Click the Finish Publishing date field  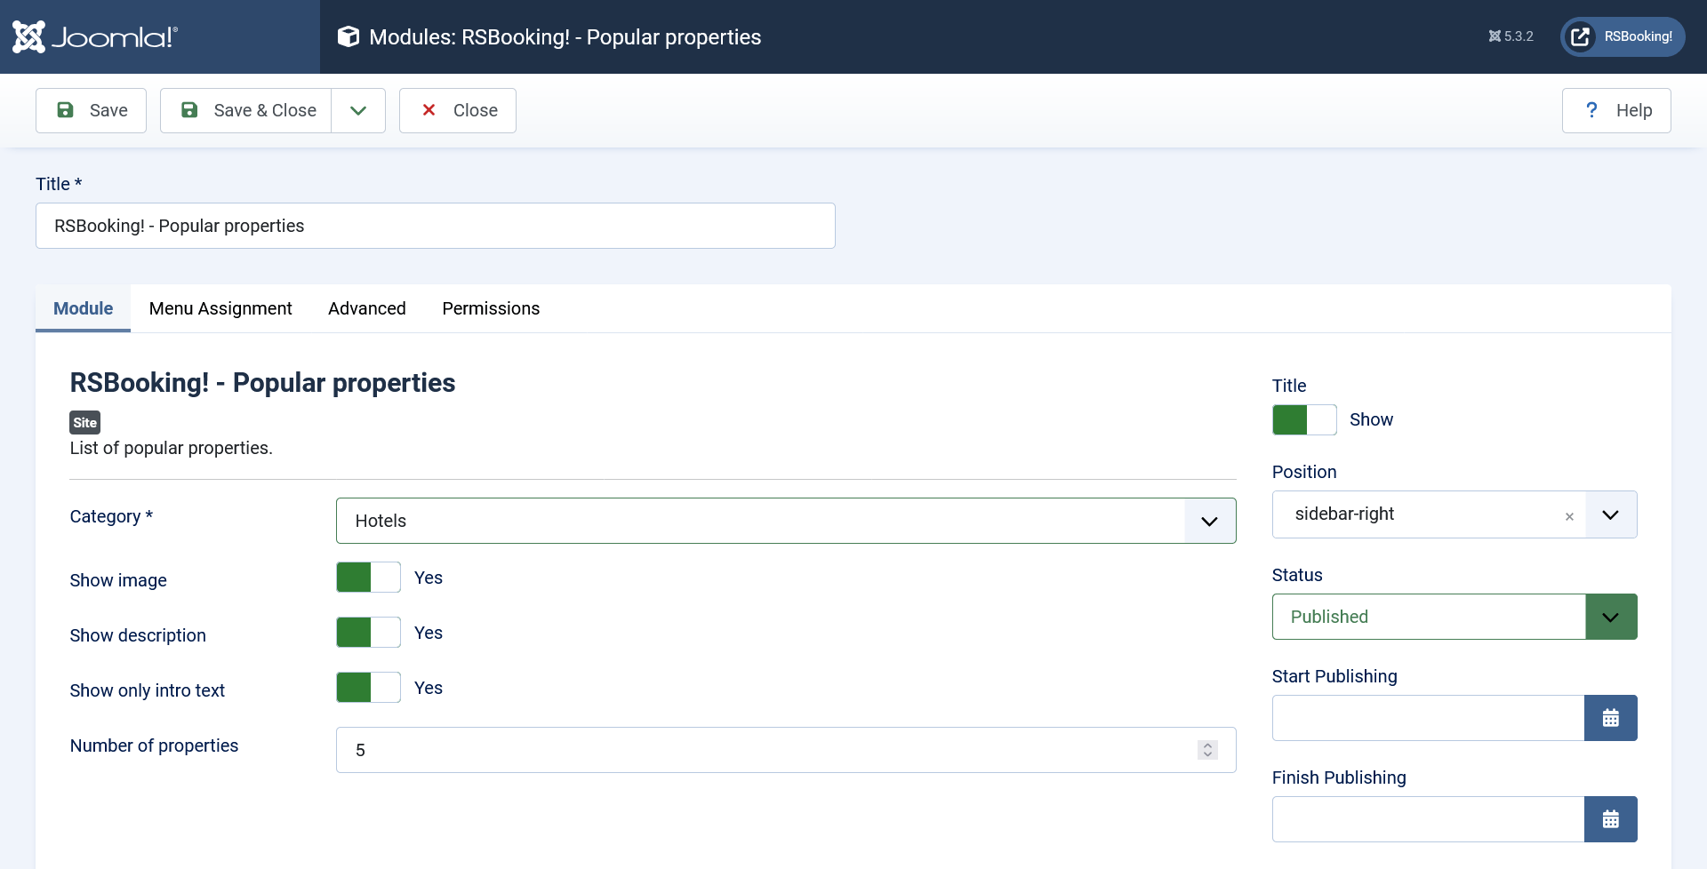click(1428, 819)
